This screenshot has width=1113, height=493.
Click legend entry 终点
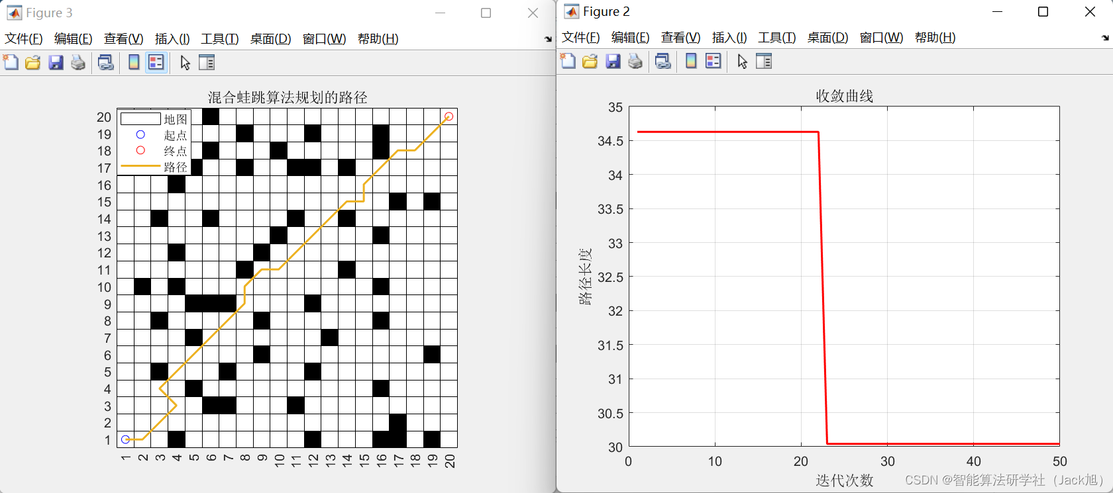point(176,151)
